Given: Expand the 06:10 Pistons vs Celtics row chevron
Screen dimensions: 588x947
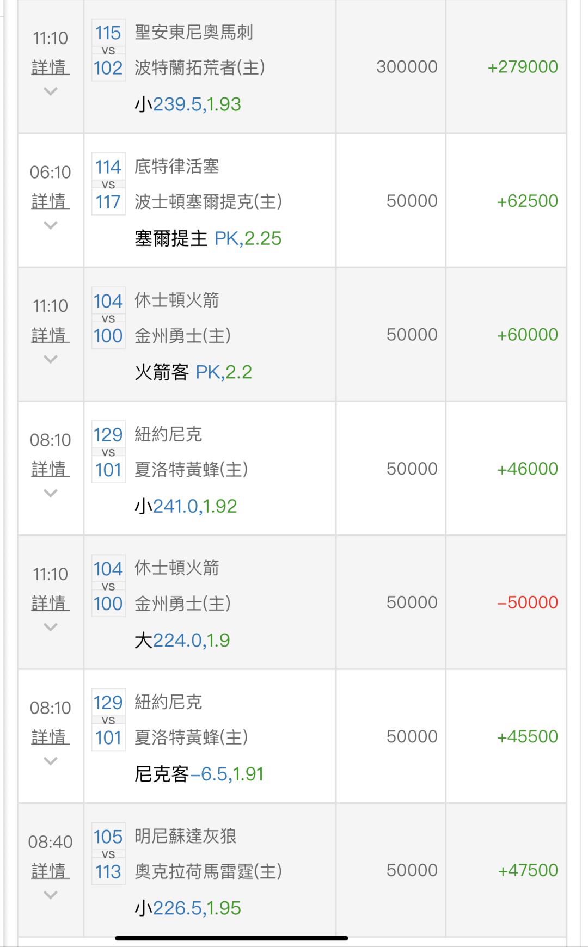Looking at the screenshot, I should pyautogui.click(x=50, y=225).
